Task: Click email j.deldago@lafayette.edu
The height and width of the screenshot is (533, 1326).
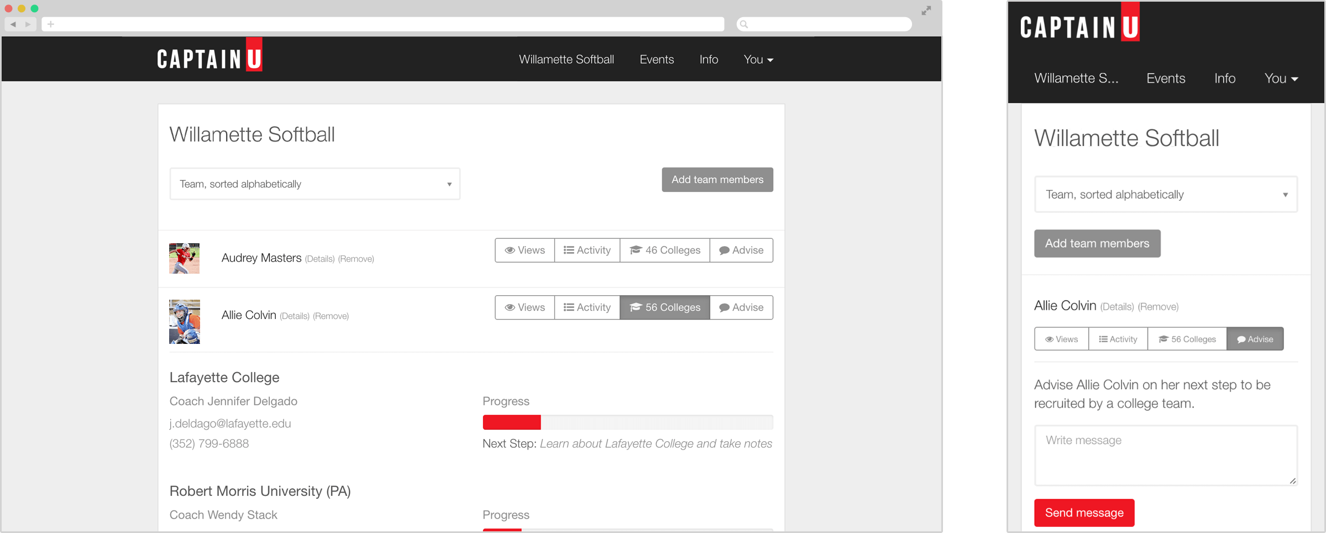Action: click(x=230, y=424)
